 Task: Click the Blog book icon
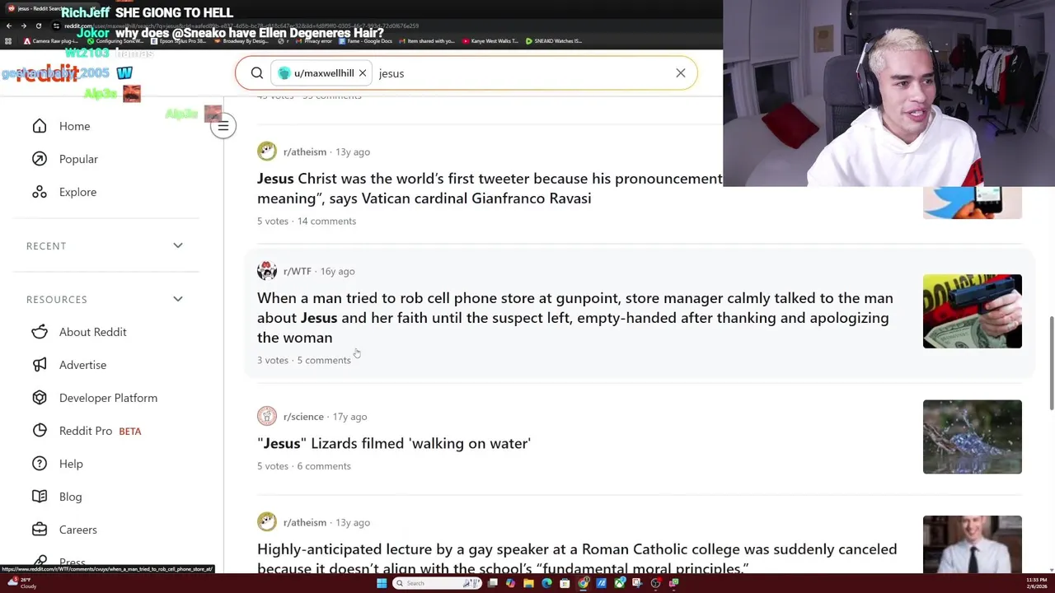(40, 497)
